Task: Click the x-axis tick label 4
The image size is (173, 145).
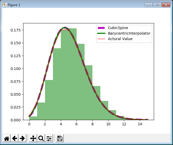Action: click(x=61, y=124)
